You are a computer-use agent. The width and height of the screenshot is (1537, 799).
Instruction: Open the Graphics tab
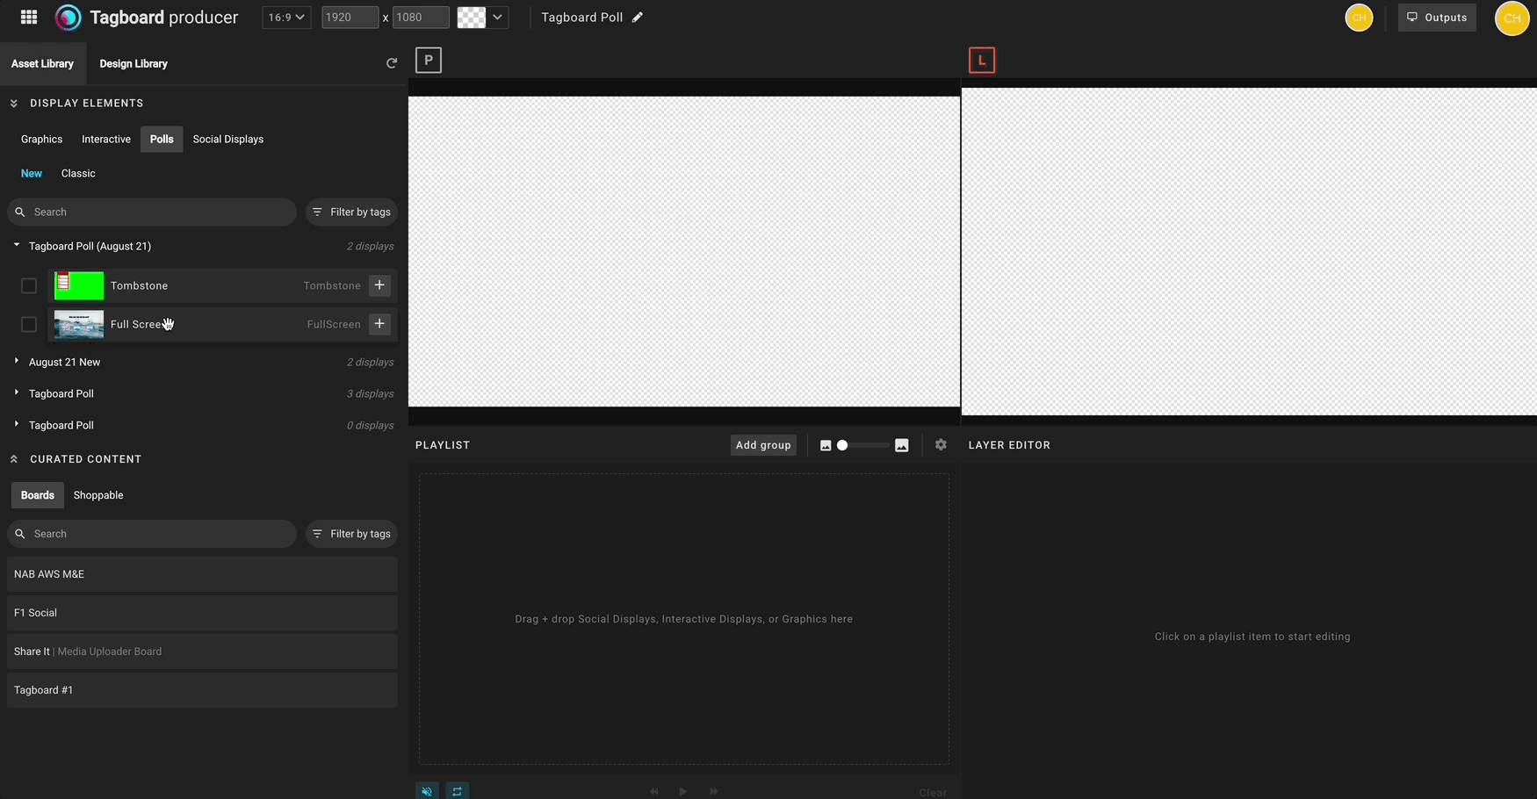point(41,140)
